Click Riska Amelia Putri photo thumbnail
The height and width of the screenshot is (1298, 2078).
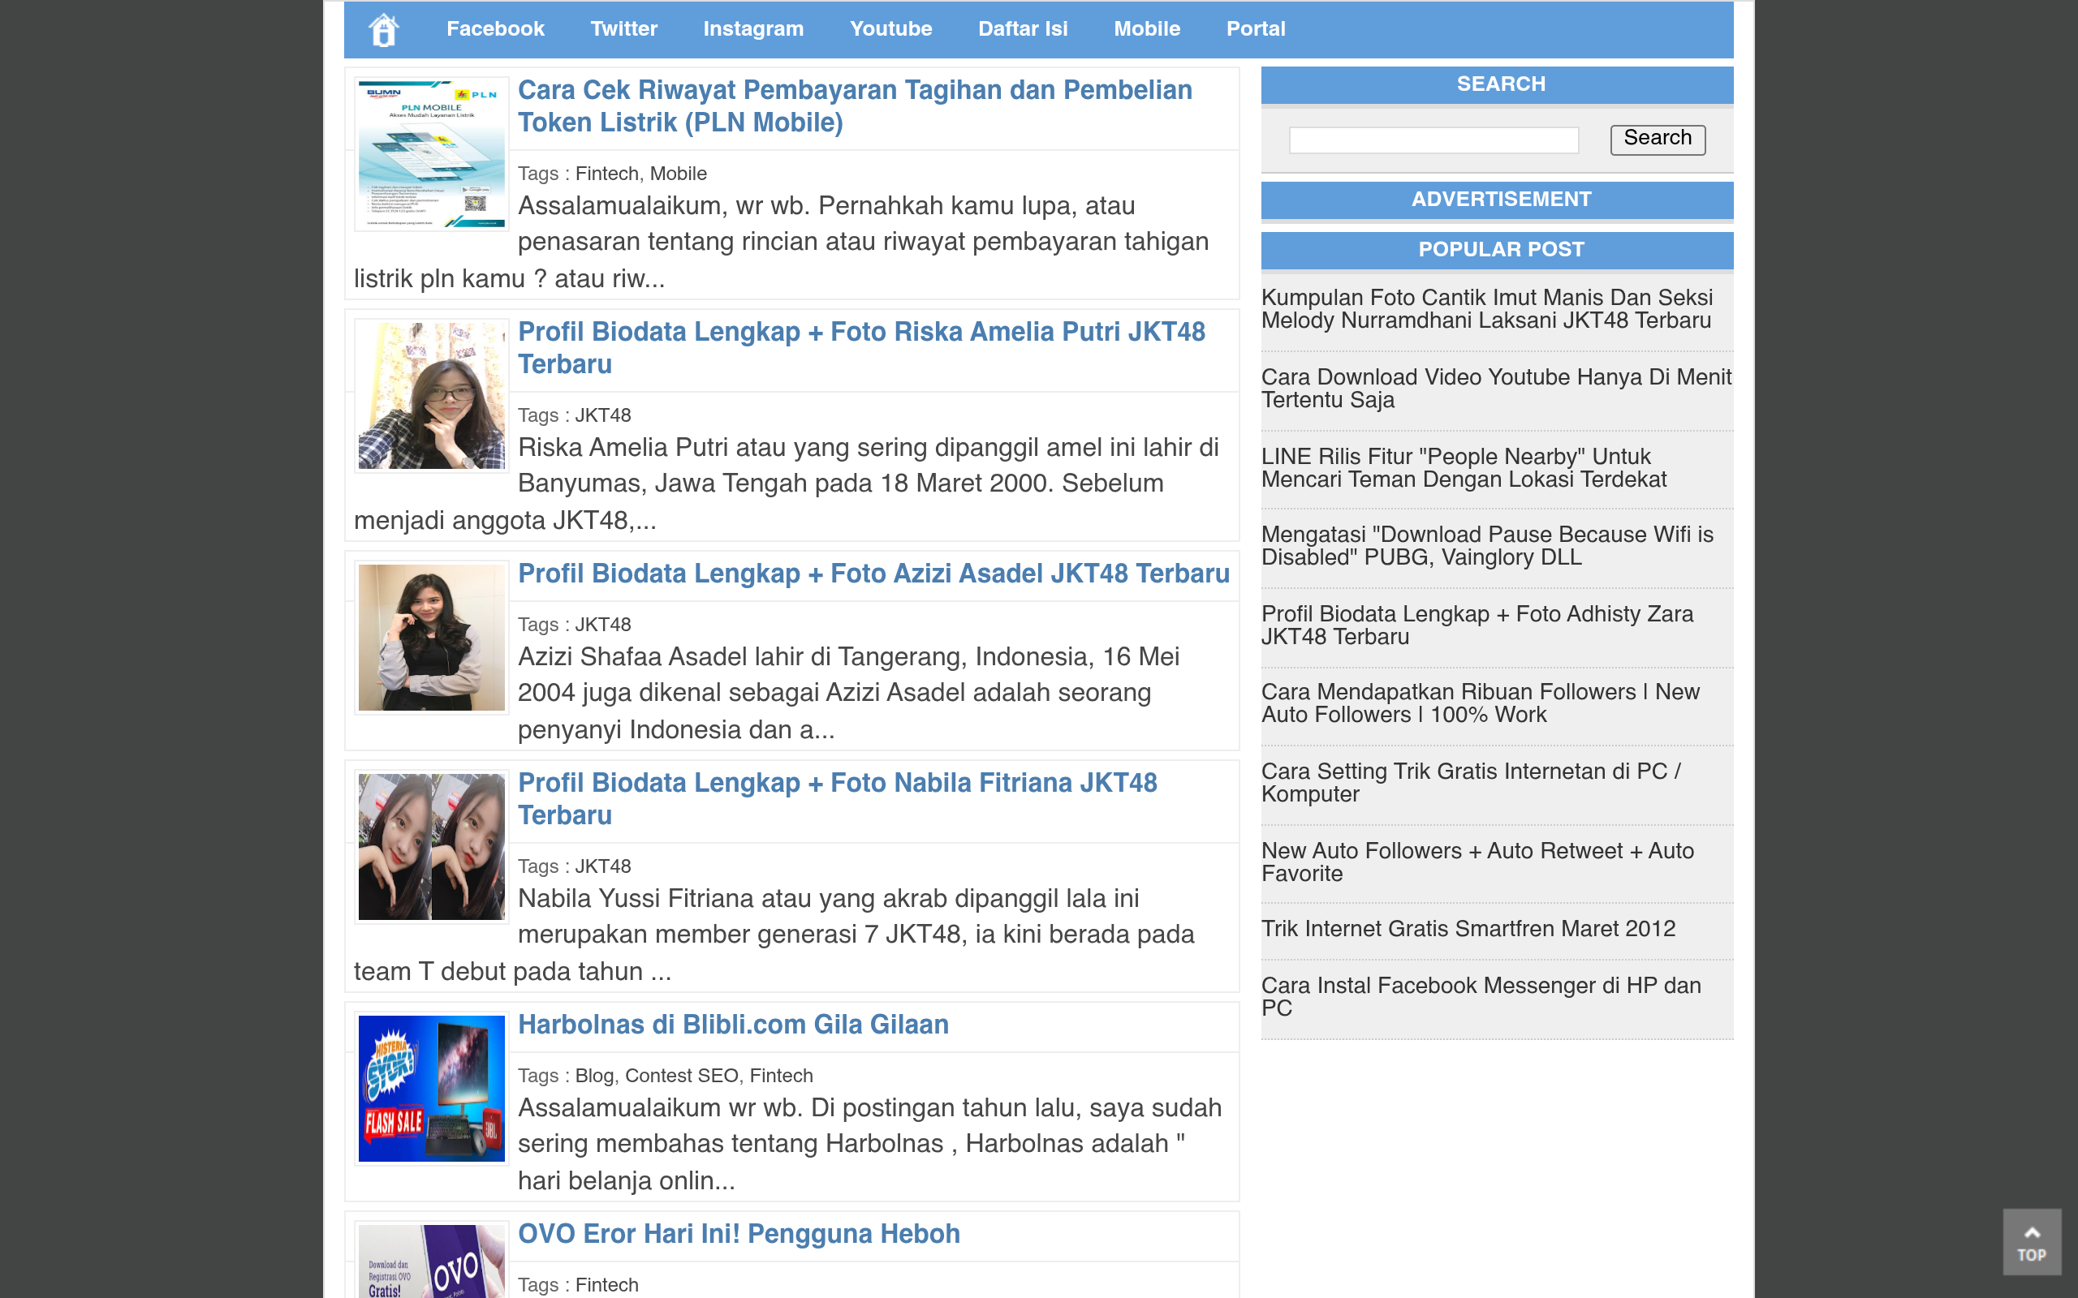(431, 396)
